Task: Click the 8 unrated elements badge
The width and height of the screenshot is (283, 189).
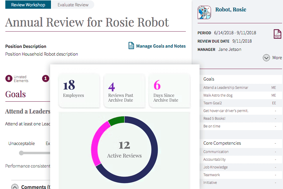Action: (x=9, y=79)
